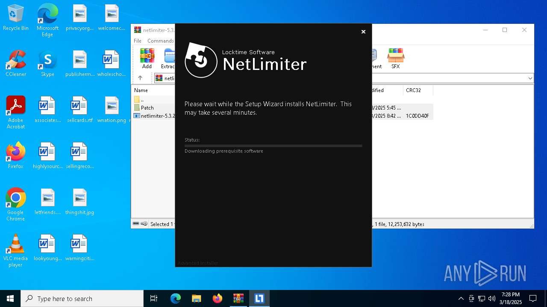Show hidden system tray icons
The height and width of the screenshot is (307, 547).
pos(461,298)
